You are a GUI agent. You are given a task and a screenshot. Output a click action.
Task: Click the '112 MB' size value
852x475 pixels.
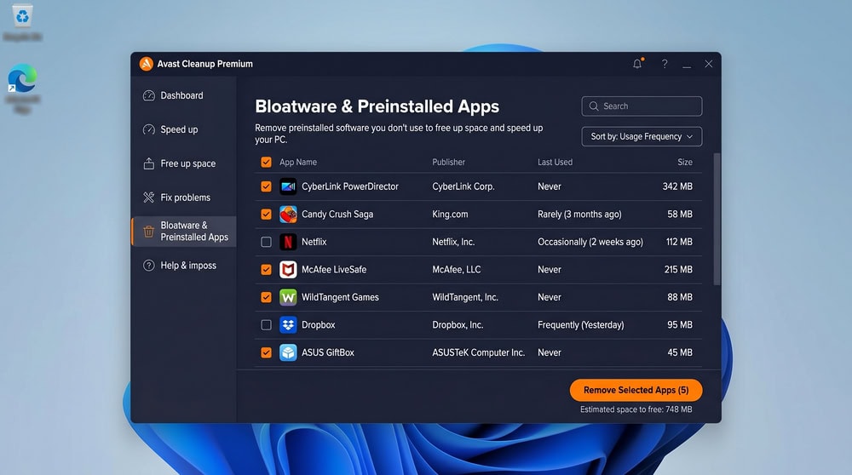tap(679, 242)
